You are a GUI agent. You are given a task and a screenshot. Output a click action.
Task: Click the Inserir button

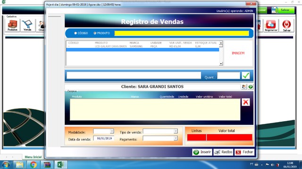point(202,152)
